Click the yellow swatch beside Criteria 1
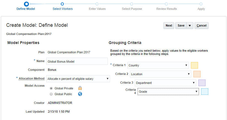The image size is (227, 120). tap(194, 65)
